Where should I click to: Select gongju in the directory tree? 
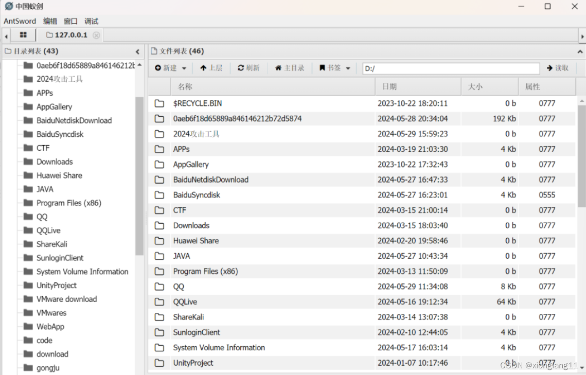[48, 368]
